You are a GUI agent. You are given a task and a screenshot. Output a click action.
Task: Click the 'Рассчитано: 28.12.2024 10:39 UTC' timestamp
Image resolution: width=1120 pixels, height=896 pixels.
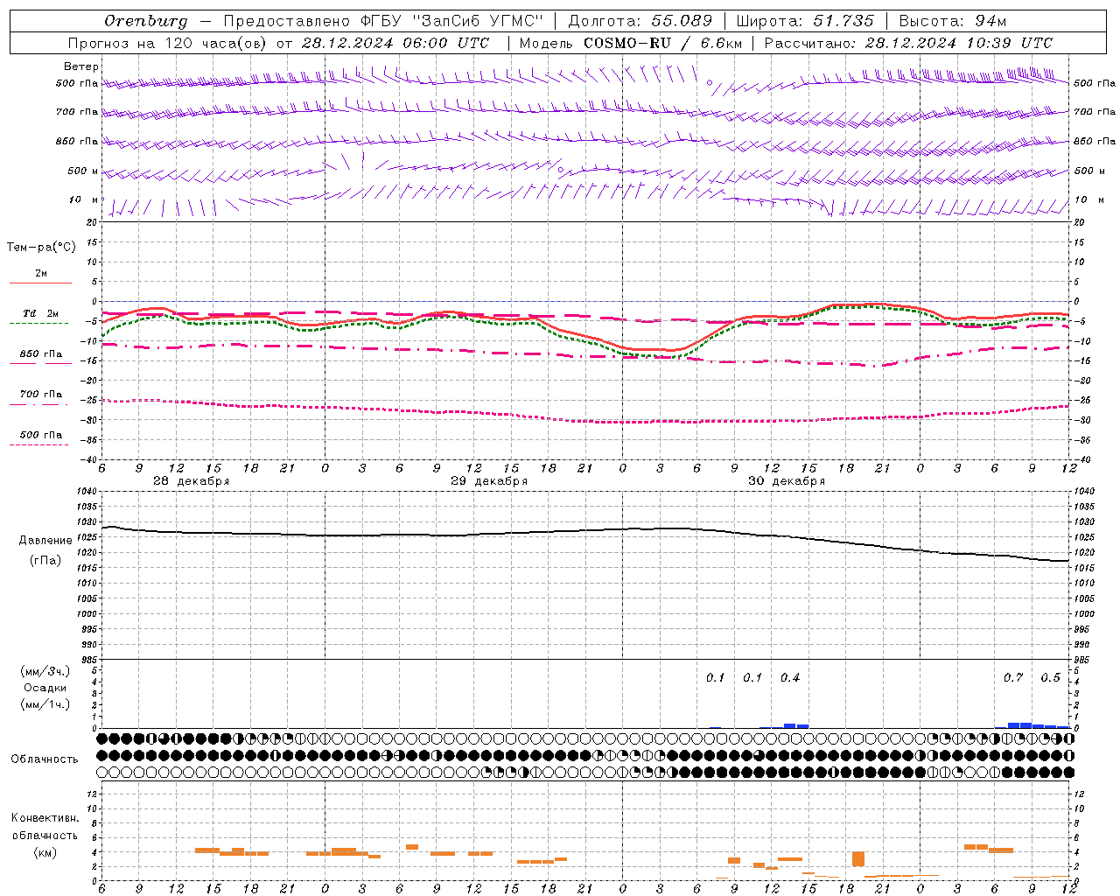(908, 43)
